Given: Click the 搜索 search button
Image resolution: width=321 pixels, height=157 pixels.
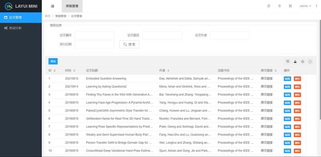Looking at the screenshot, I should pyautogui.click(x=129, y=44).
